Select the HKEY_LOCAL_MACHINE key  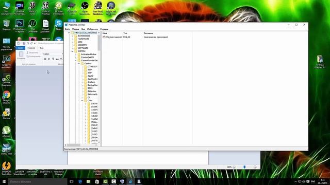[86, 33]
